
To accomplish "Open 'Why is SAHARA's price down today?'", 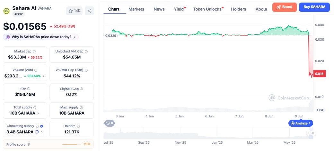I will (x=41, y=37).
